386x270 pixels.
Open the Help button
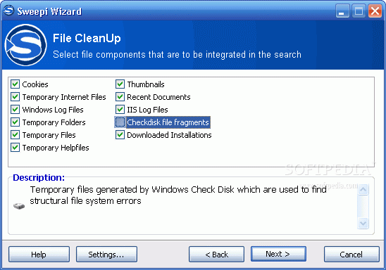(39, 255)
